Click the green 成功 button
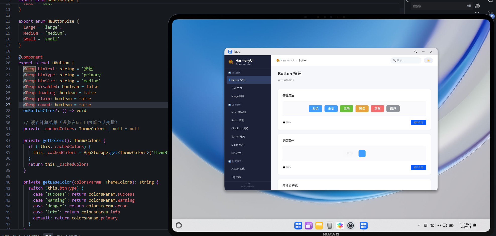The height and width of the screenshot is (236, 496). coord(346,109)
